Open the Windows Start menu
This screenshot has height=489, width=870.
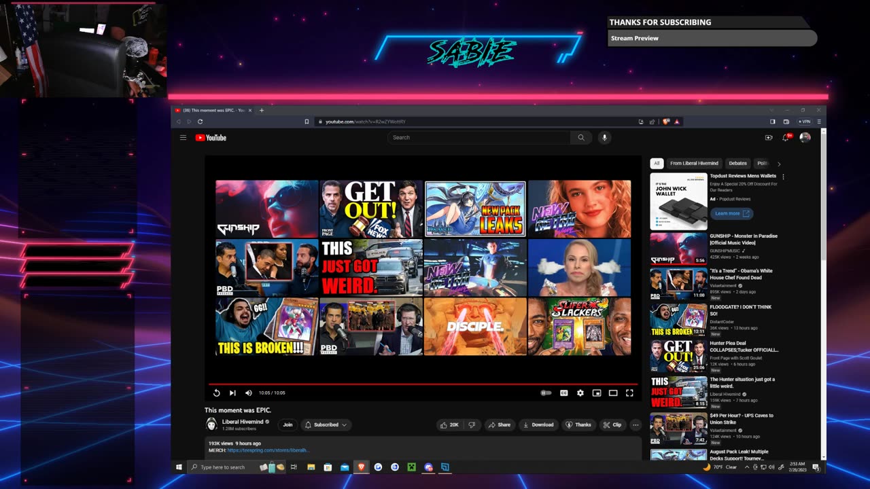179,467
